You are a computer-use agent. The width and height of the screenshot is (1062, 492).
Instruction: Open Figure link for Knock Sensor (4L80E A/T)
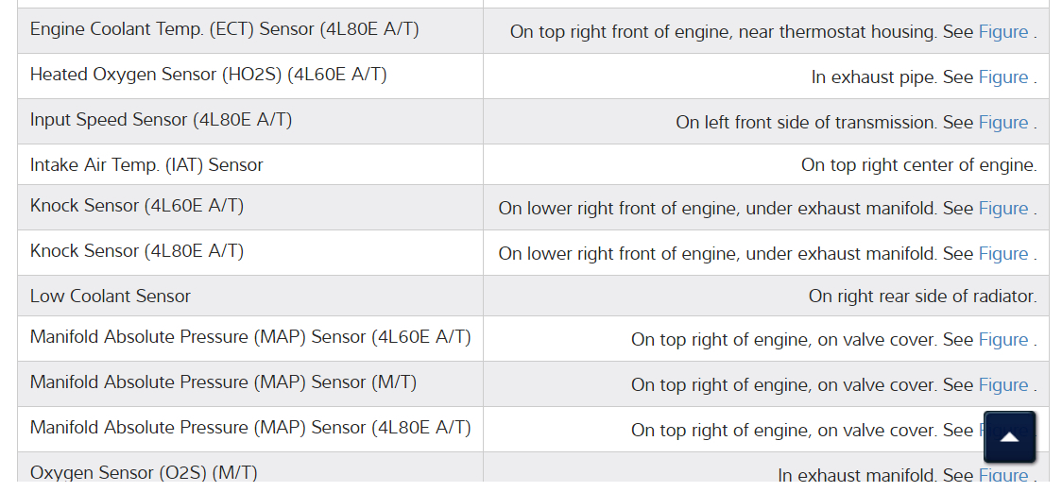(x=1002, y=254)
